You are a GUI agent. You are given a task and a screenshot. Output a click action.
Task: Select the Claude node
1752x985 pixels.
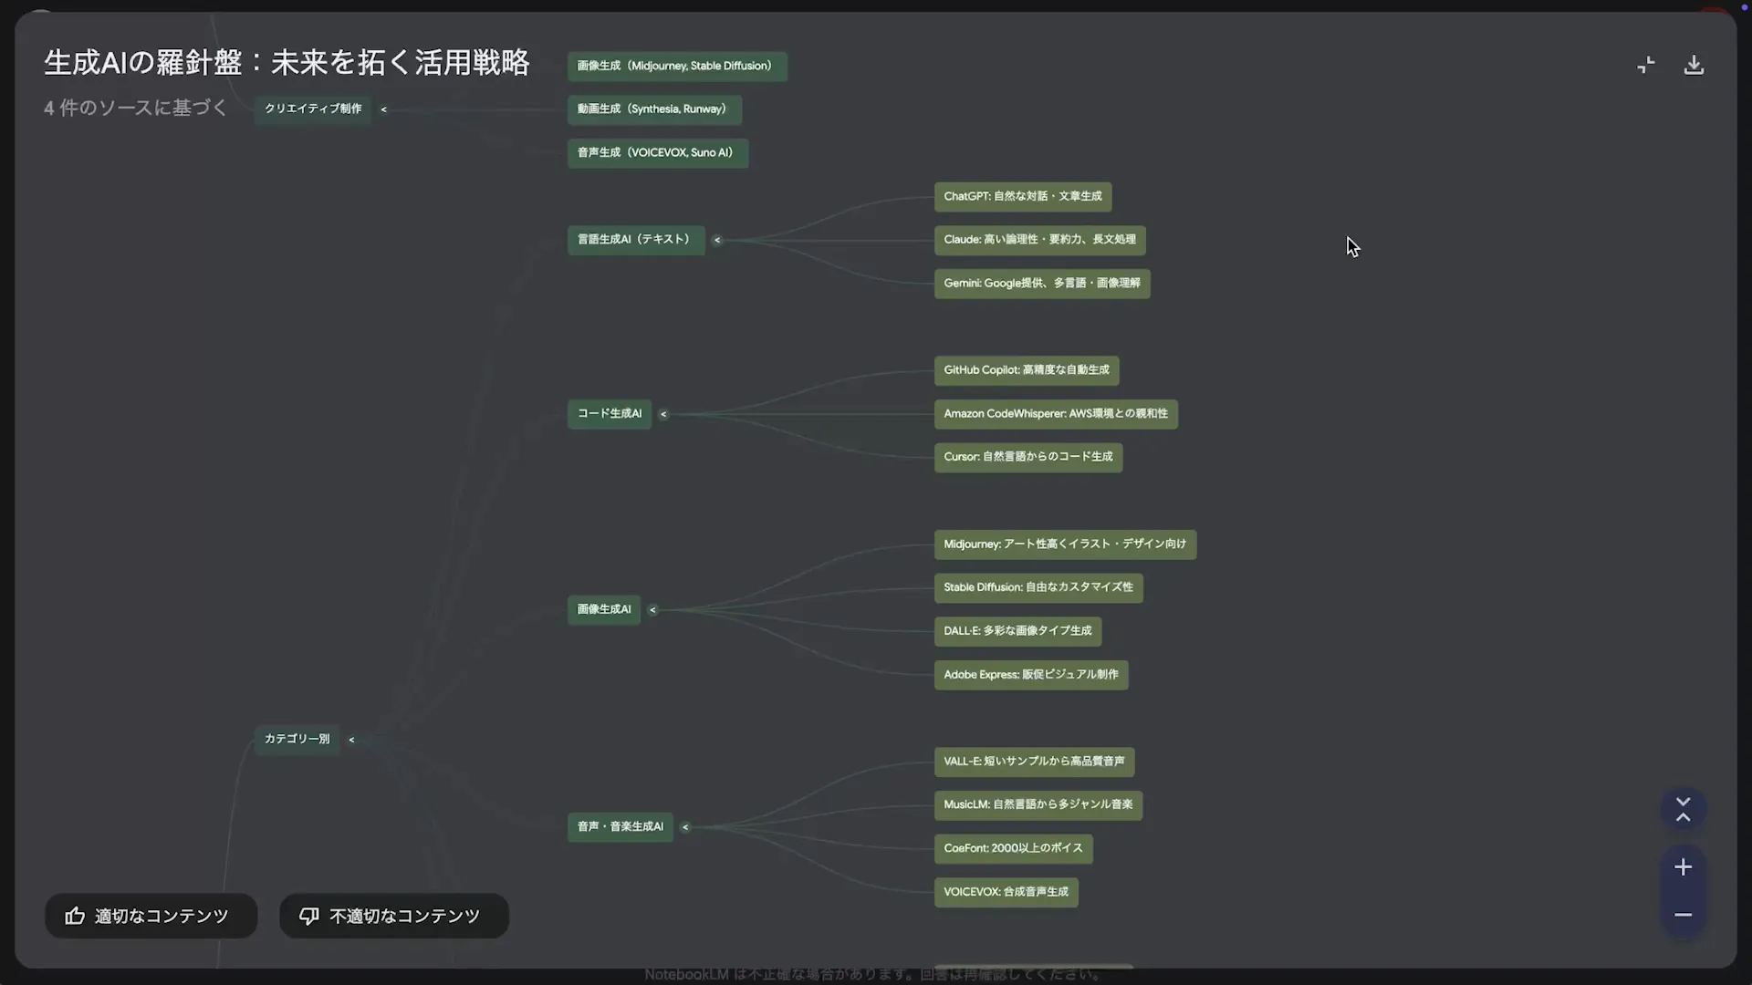click(x=1038, y=240)
